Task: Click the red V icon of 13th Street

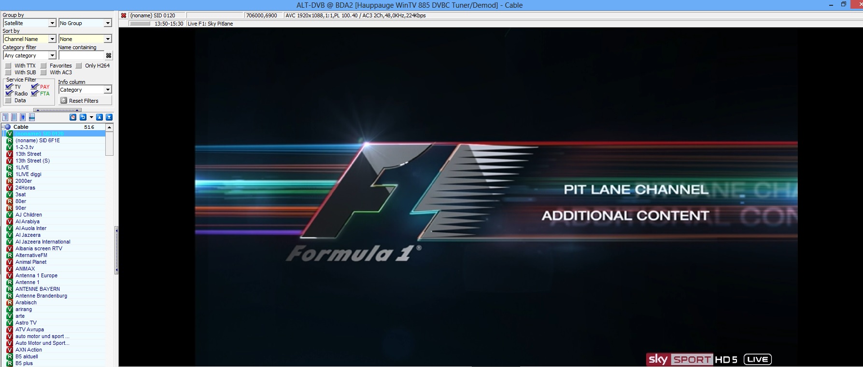Action: tap(9, 154)
